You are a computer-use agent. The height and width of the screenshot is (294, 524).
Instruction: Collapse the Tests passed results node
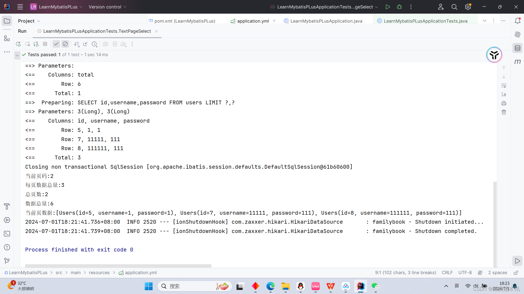point(17,55)
